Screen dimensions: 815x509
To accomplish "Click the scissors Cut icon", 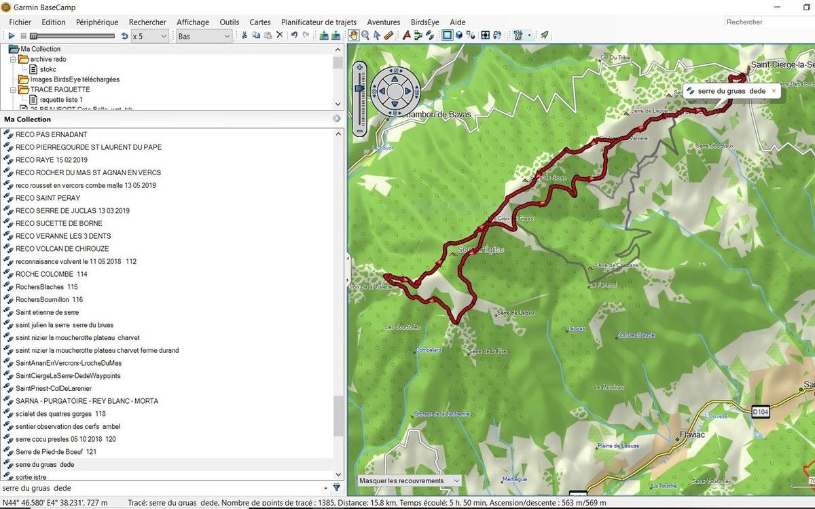I will (x=244, y=35).
